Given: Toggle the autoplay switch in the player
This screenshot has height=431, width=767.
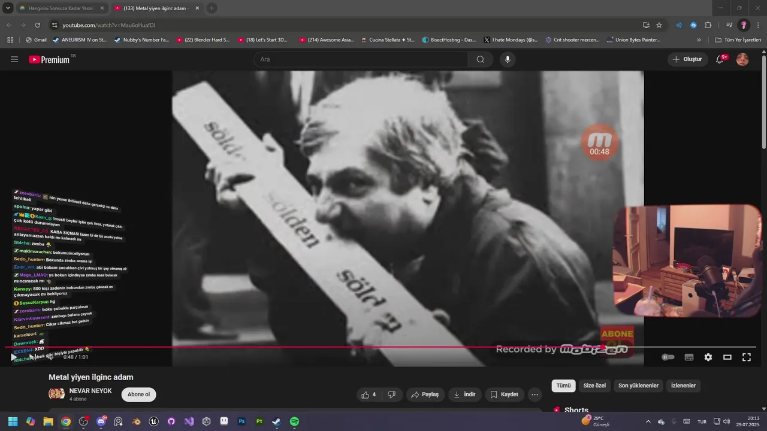Looking at the screenshot, I should tap(668, 357).
